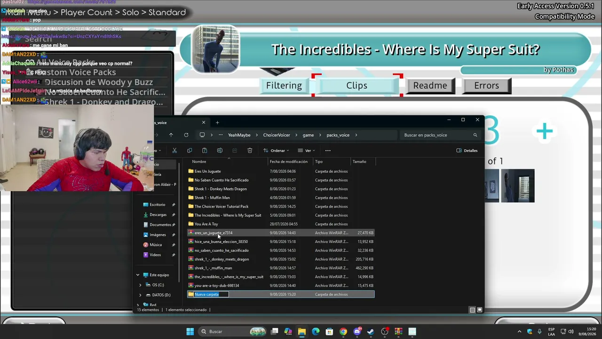Click the Rename icon in Explorer toolbar
This screenshot has width=602, height=339.
click(x=220, y=151)
